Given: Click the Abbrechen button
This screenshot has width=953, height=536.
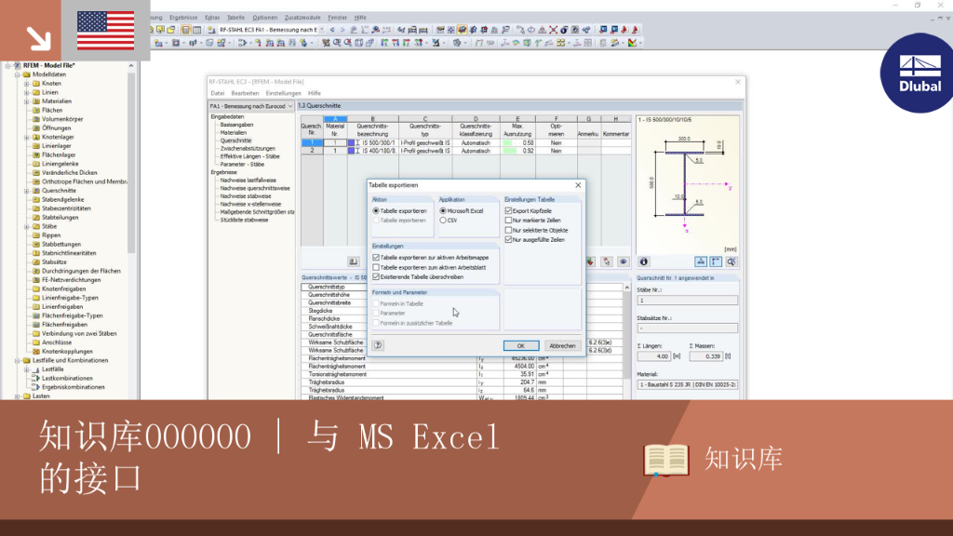Looking at the screenshot, I should 562,346.
